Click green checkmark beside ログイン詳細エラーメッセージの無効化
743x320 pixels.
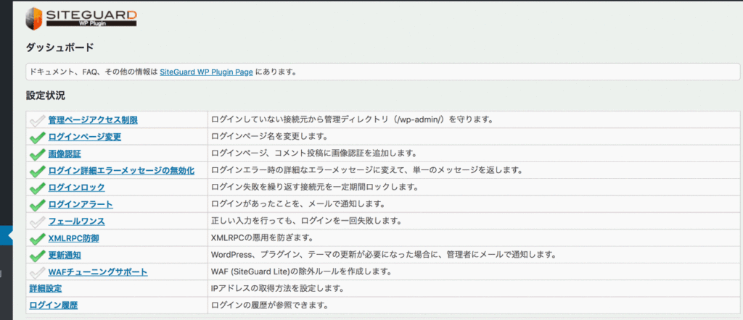coord(38,171)
